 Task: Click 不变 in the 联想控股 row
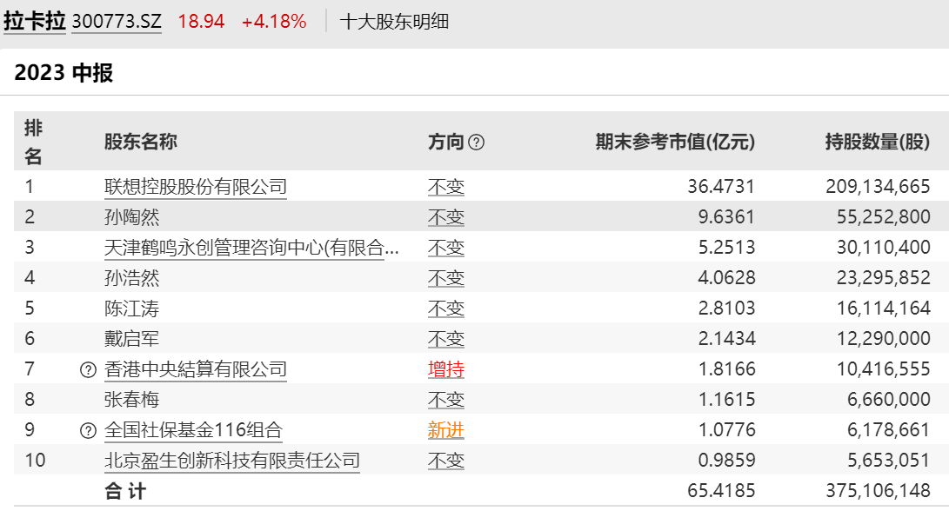[x=446, y=187]
